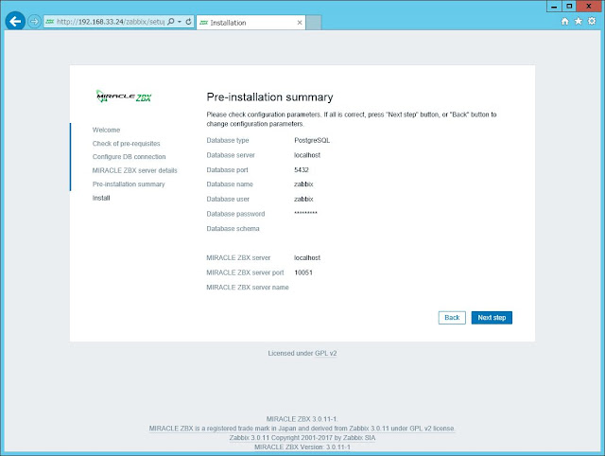Screen dimensions: 605x456
Task: Select the Welcome step in sidebar
Action: coord(106,131)
